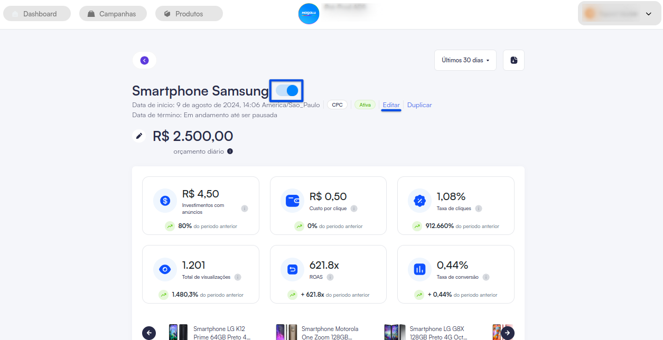Go to the Campanhas tab

113,14
